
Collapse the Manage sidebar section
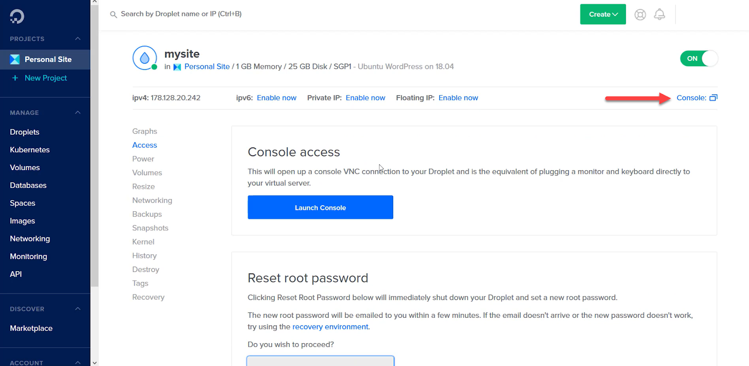coord(78,113)
